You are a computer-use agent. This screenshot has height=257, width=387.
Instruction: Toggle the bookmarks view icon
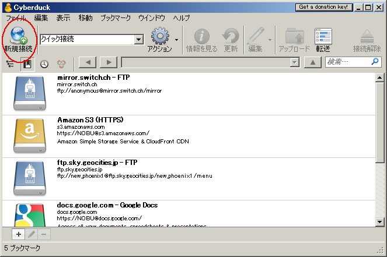[27, 64]
